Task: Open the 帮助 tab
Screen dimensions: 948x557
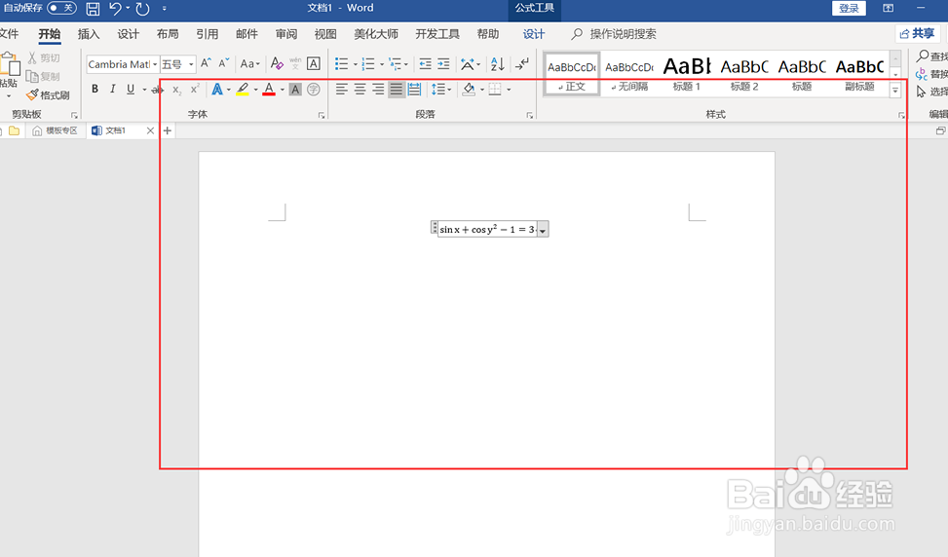Action: click(488, 34)
